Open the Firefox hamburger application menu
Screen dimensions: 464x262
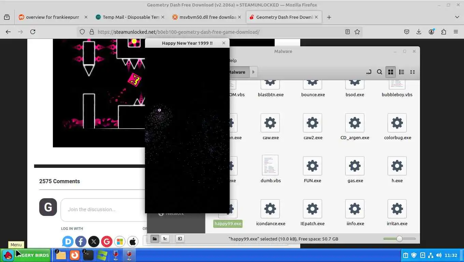(456, 32)
